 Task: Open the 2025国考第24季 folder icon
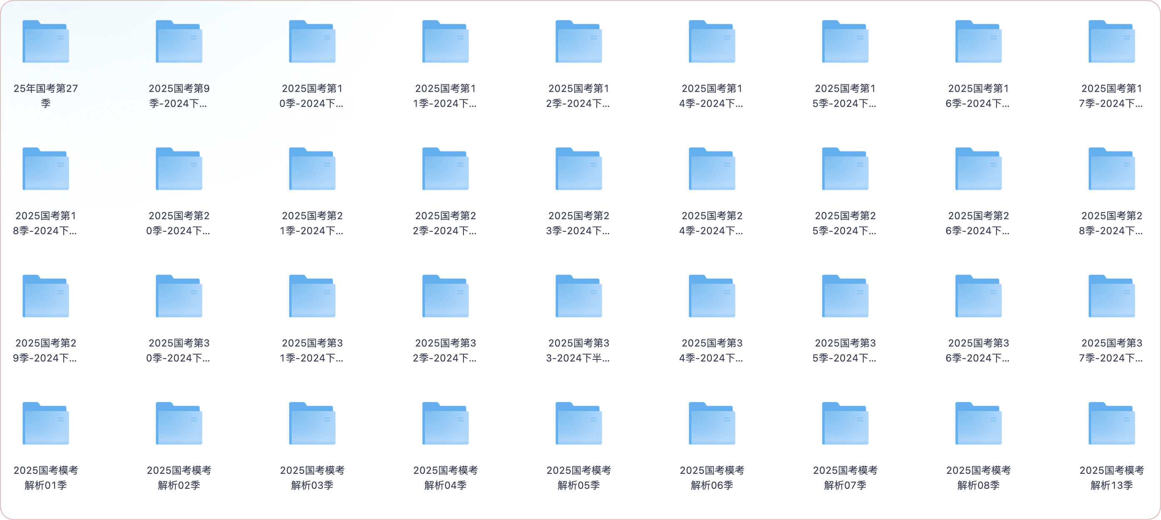(x=712, y=169)
